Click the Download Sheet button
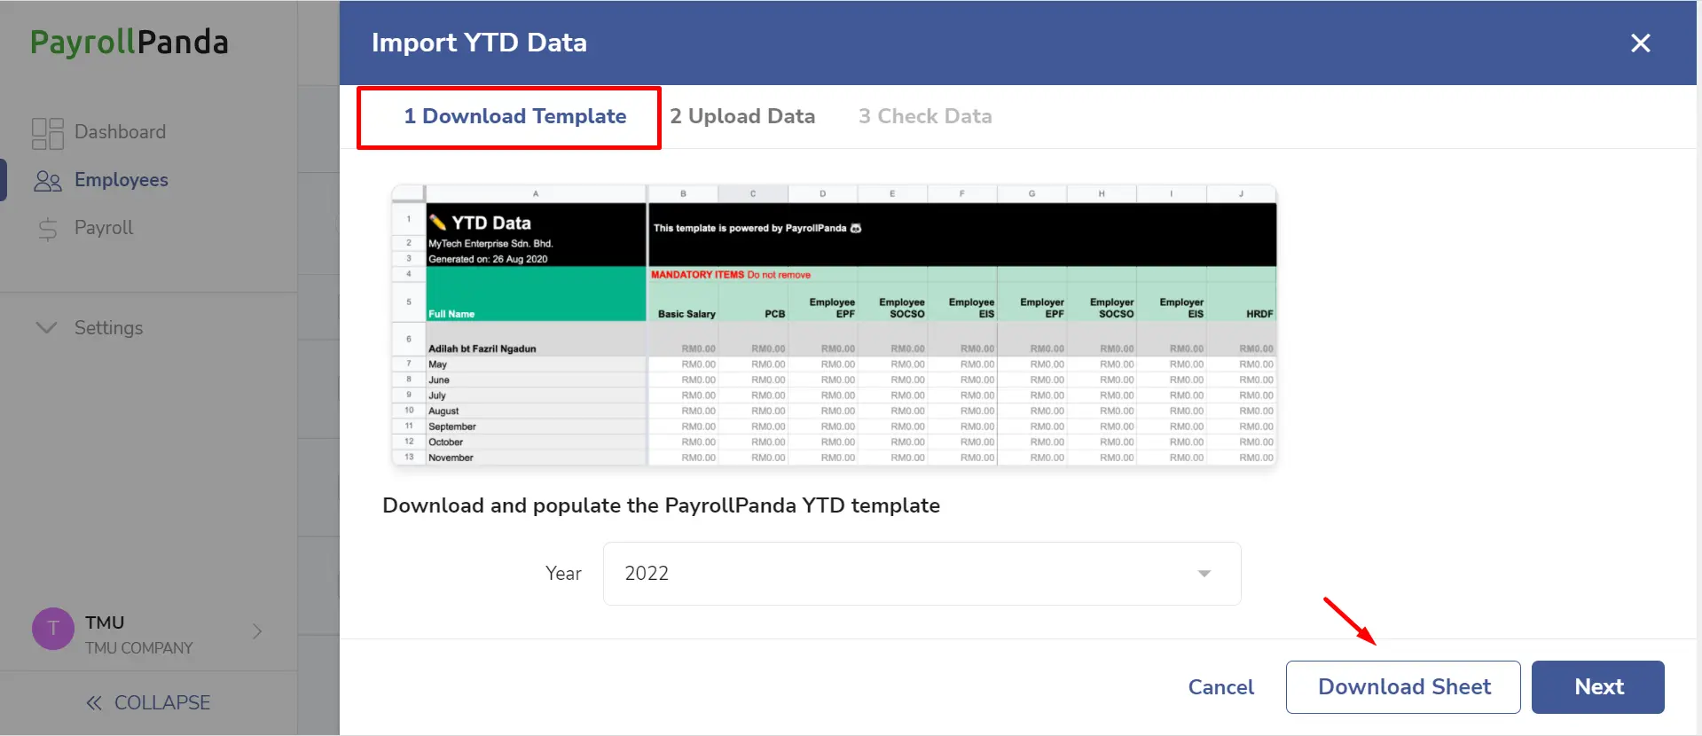This screenshot has width=1702, height=736. tap(1403, 687)
